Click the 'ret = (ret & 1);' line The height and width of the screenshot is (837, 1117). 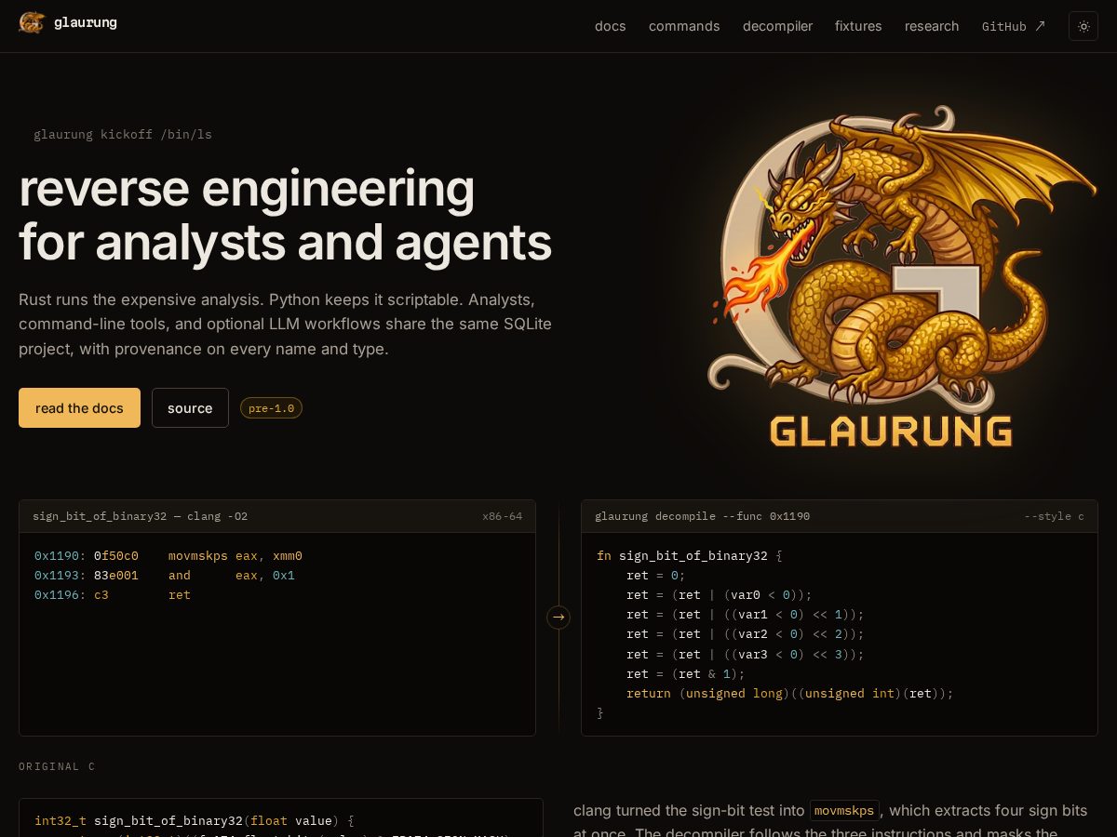(686, 674)
